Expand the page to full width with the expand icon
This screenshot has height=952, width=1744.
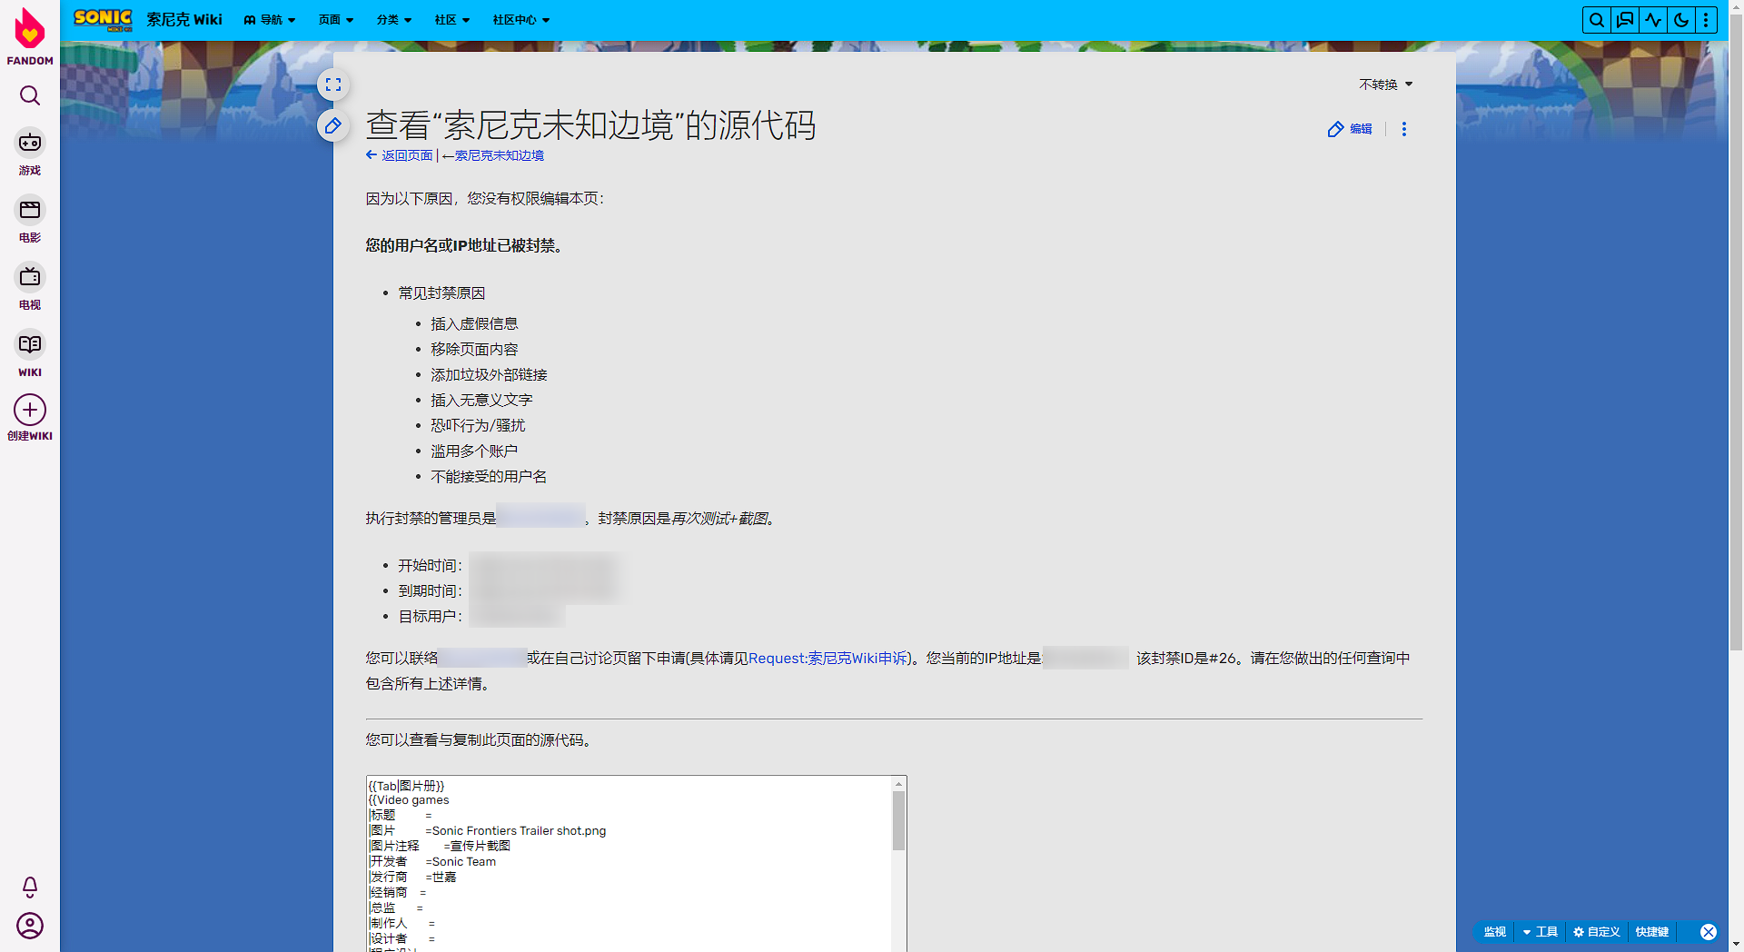(x=333, y=84)
